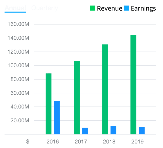163x148 pixels.
Task: Switch to the Quarterly tab
Action: click(x=45, y=8)
